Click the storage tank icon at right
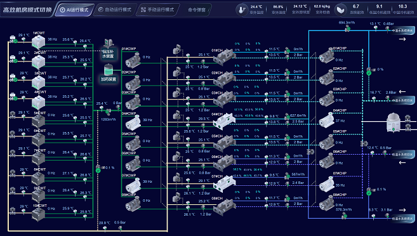This screenshot has height=236, width=417. [x=394, y=122]
